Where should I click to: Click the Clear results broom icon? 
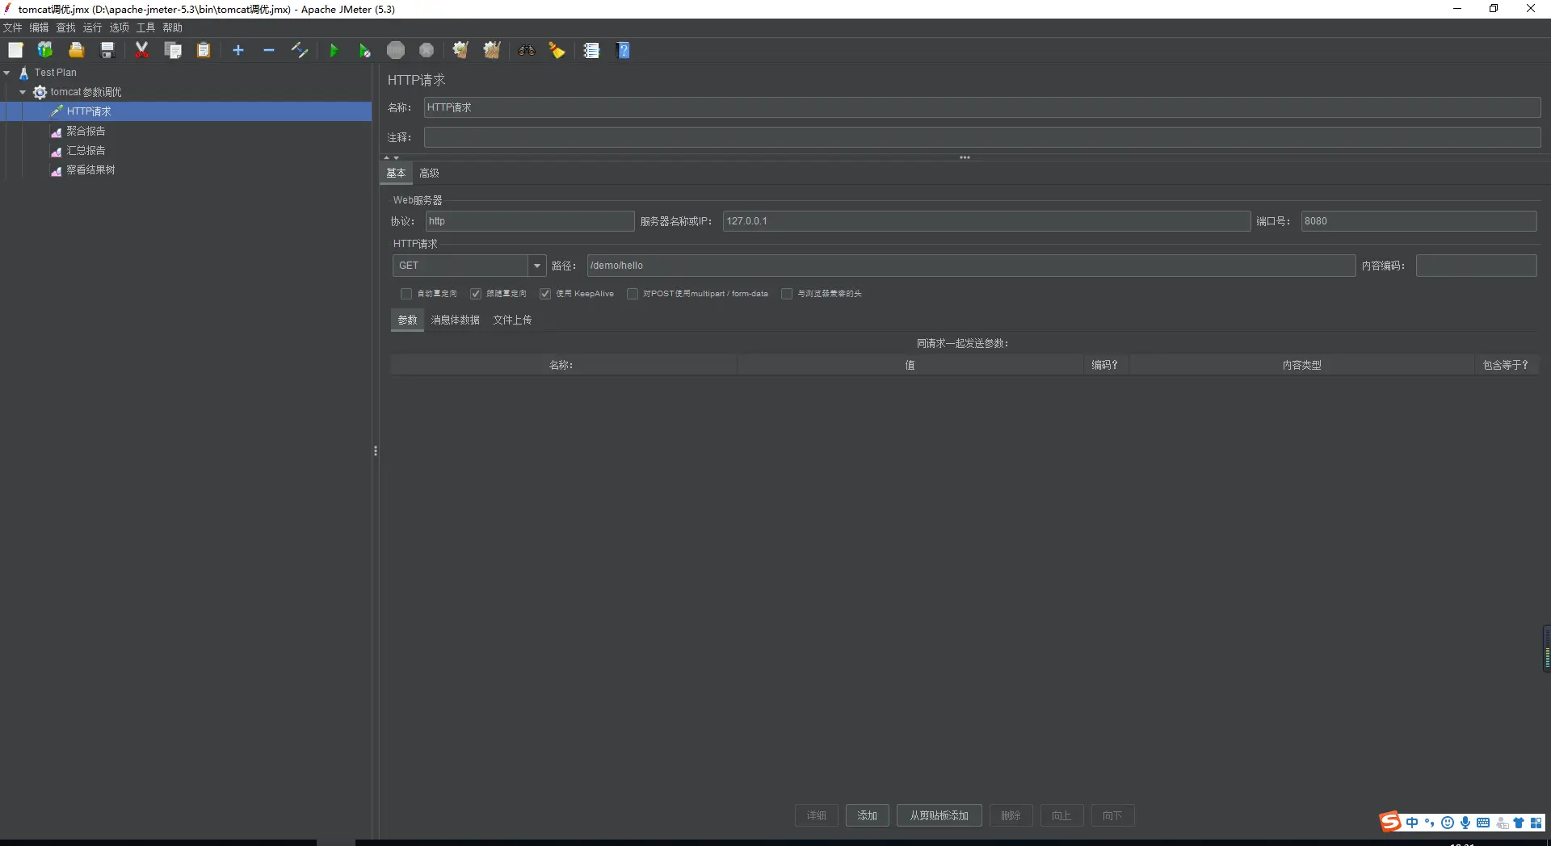pyautogui.click(x=460, y=50)
